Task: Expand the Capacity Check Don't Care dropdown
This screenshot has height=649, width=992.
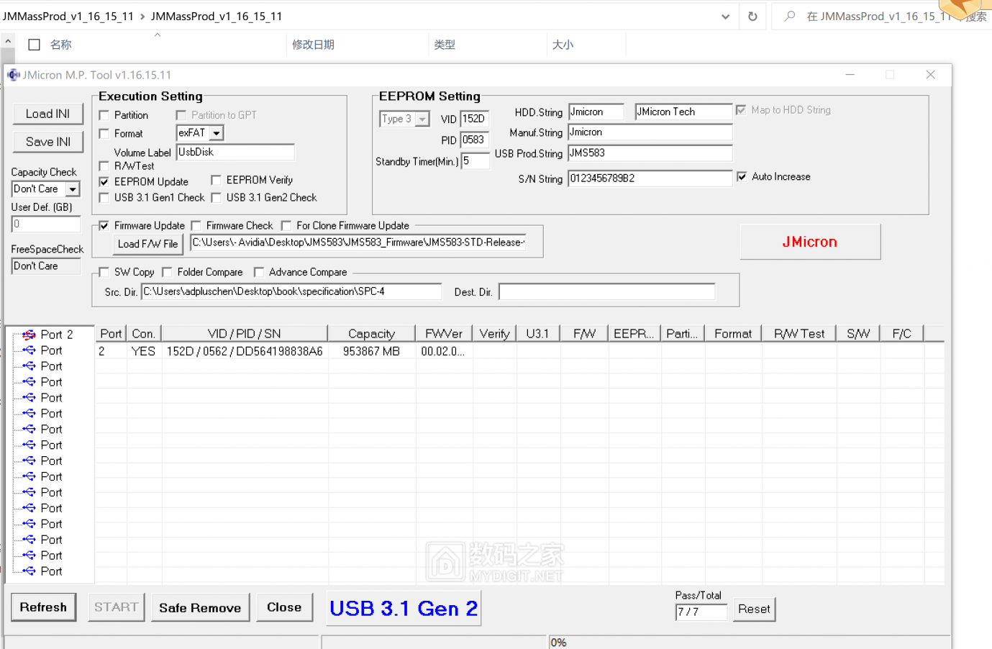Action: [x=73, y=189]
